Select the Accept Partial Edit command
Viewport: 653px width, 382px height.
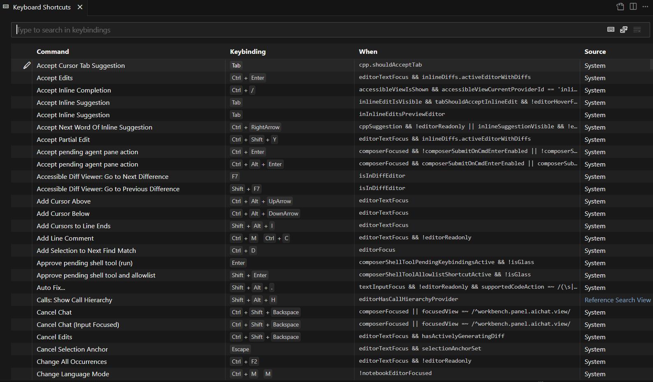pos(63,139)
